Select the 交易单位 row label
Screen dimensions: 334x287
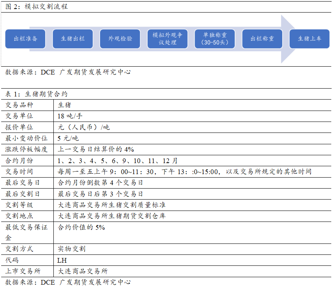coord(19,116)
